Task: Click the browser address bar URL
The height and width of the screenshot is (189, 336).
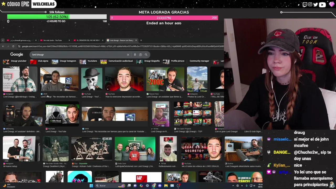Action: point(123,46)
